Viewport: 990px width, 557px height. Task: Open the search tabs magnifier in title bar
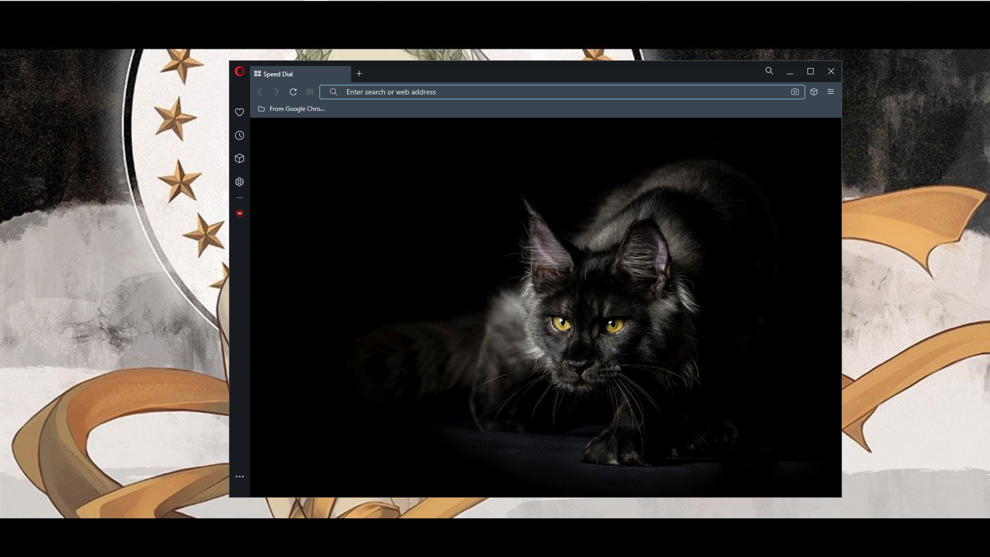(x=769, y=71)
